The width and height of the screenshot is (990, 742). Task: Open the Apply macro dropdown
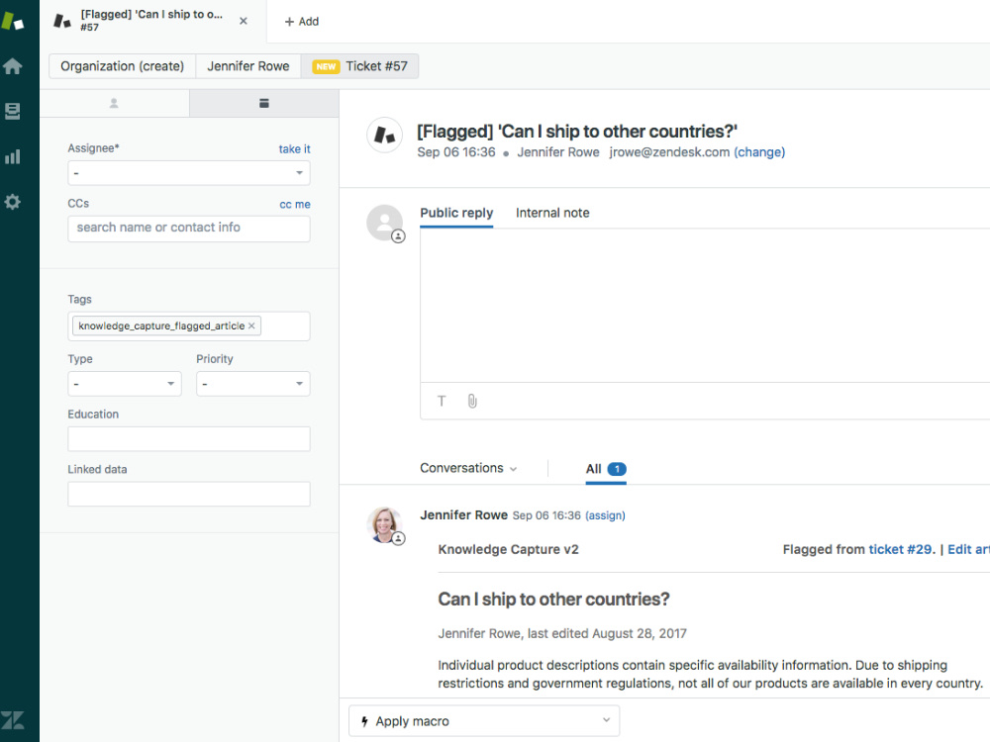484,721
